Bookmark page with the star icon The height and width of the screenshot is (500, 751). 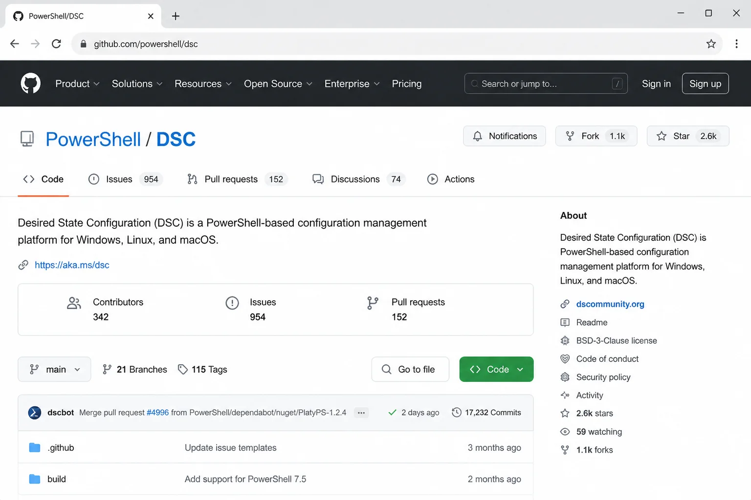(711, 44)
